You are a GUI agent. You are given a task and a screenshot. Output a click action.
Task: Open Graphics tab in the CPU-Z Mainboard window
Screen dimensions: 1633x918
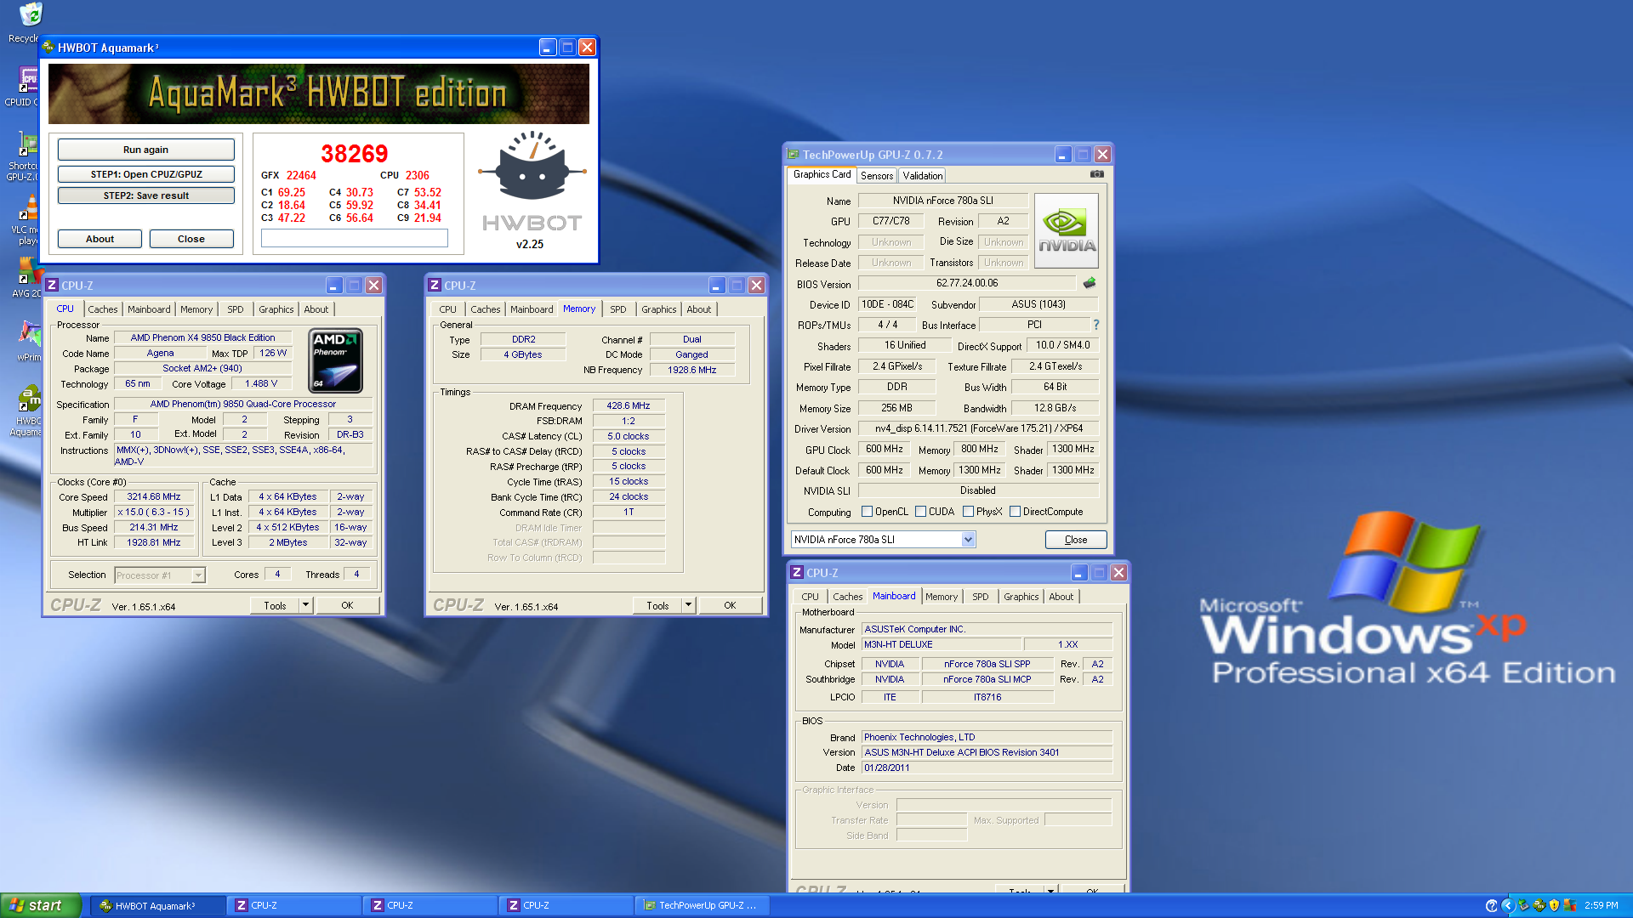tap(1021, 597)
